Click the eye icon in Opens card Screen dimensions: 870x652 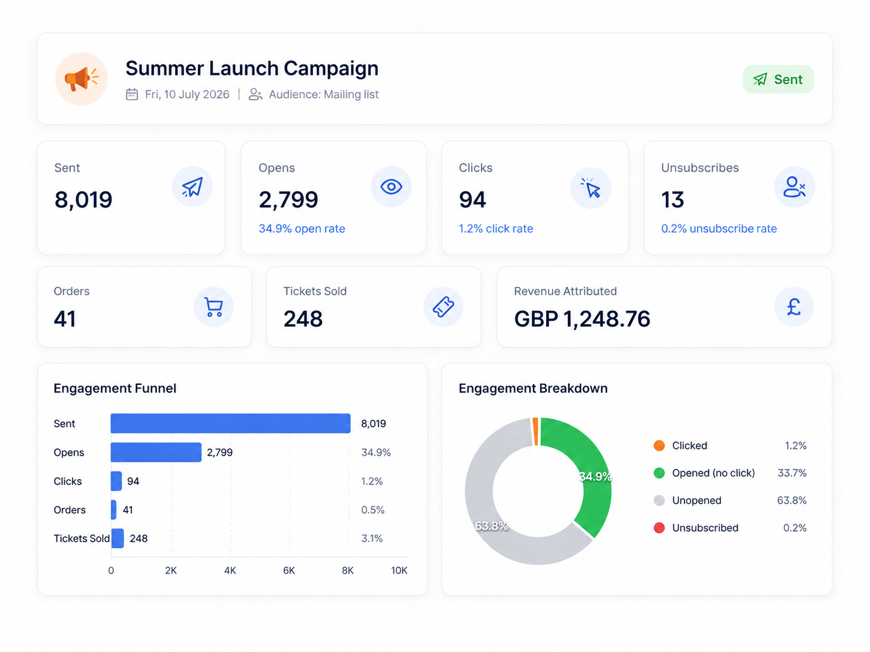click(x=391, y=187)
